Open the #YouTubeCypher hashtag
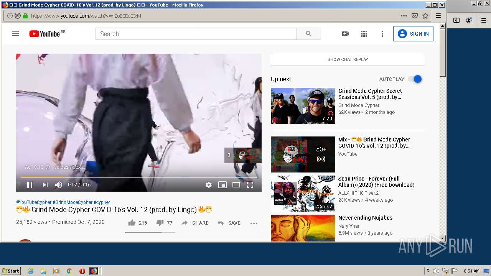The width and height of the screenshot is (491, 276). tap(34, 202)
